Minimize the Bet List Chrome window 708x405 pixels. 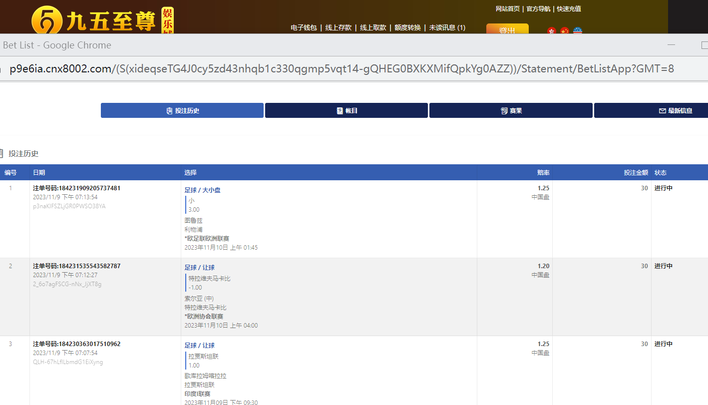[x=672, y=45]
